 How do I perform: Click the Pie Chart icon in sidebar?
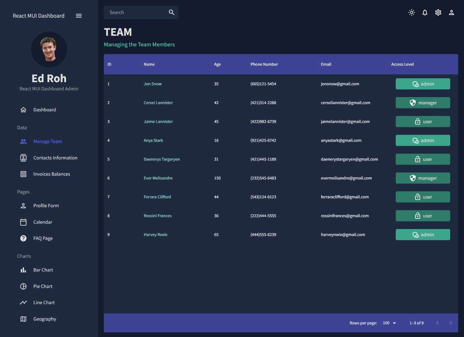23,286
